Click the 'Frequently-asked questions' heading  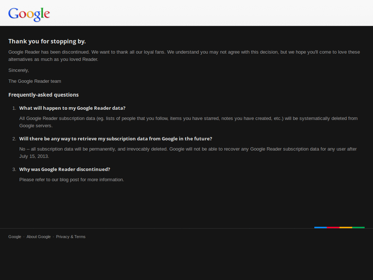point(44,95)
